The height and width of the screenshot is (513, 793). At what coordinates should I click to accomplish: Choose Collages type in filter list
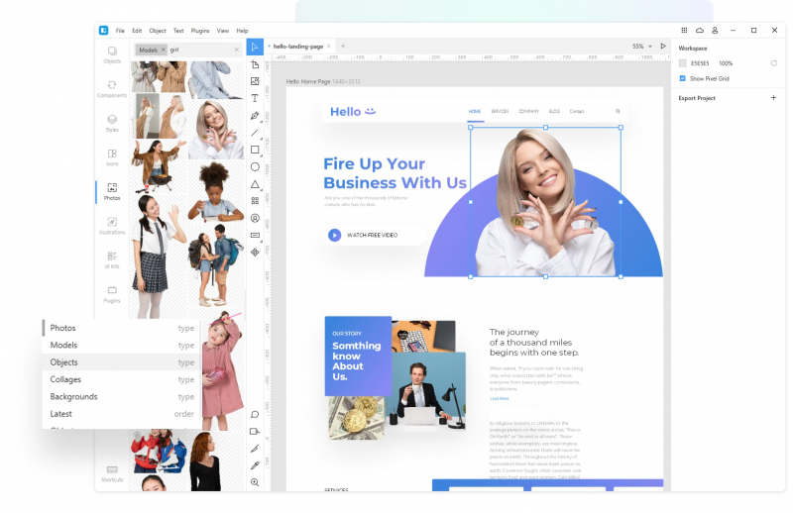click(122, 379)
